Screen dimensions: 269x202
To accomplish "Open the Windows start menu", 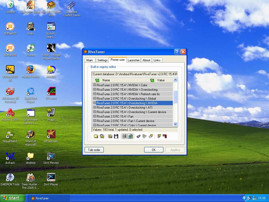I will [13, 198].
